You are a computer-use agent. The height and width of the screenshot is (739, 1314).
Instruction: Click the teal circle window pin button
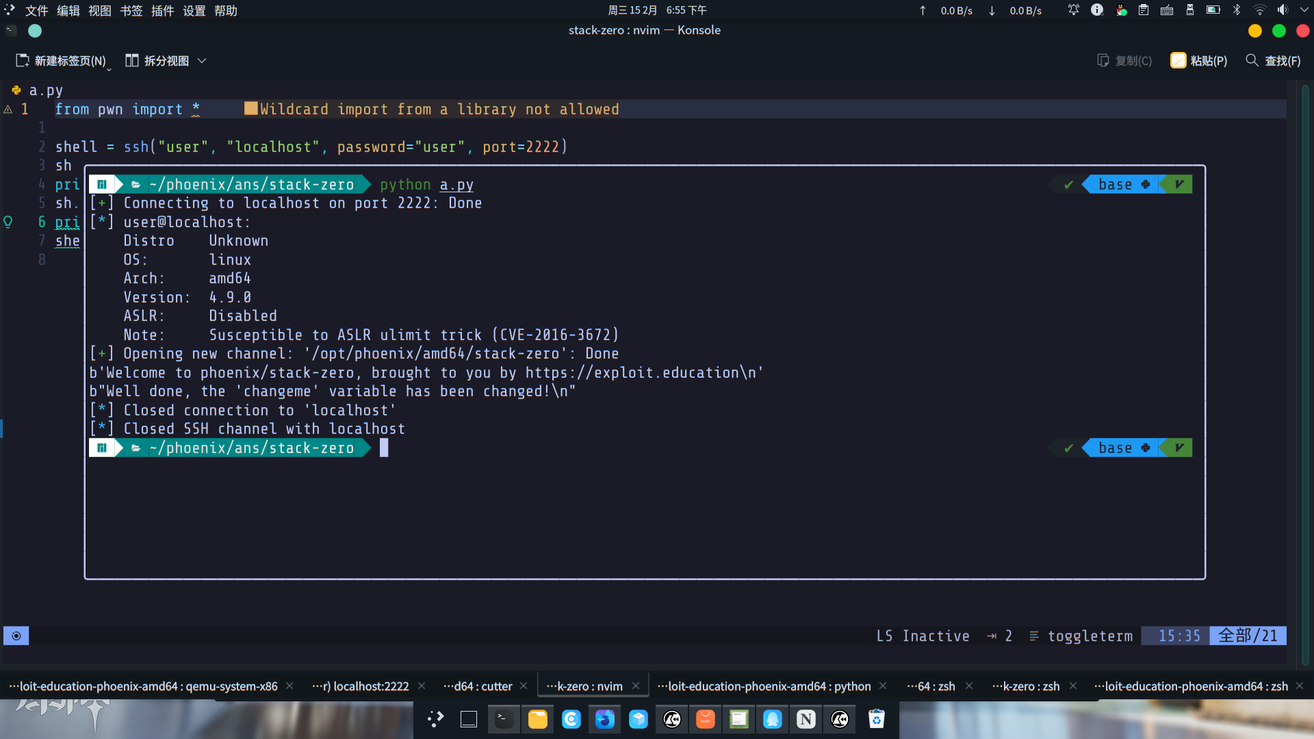(x=35, y=31)
